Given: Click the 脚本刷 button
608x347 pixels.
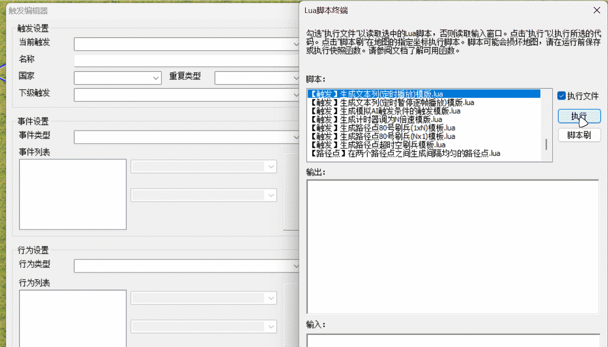Looking at the screenshot, I should tap(579, 135).
